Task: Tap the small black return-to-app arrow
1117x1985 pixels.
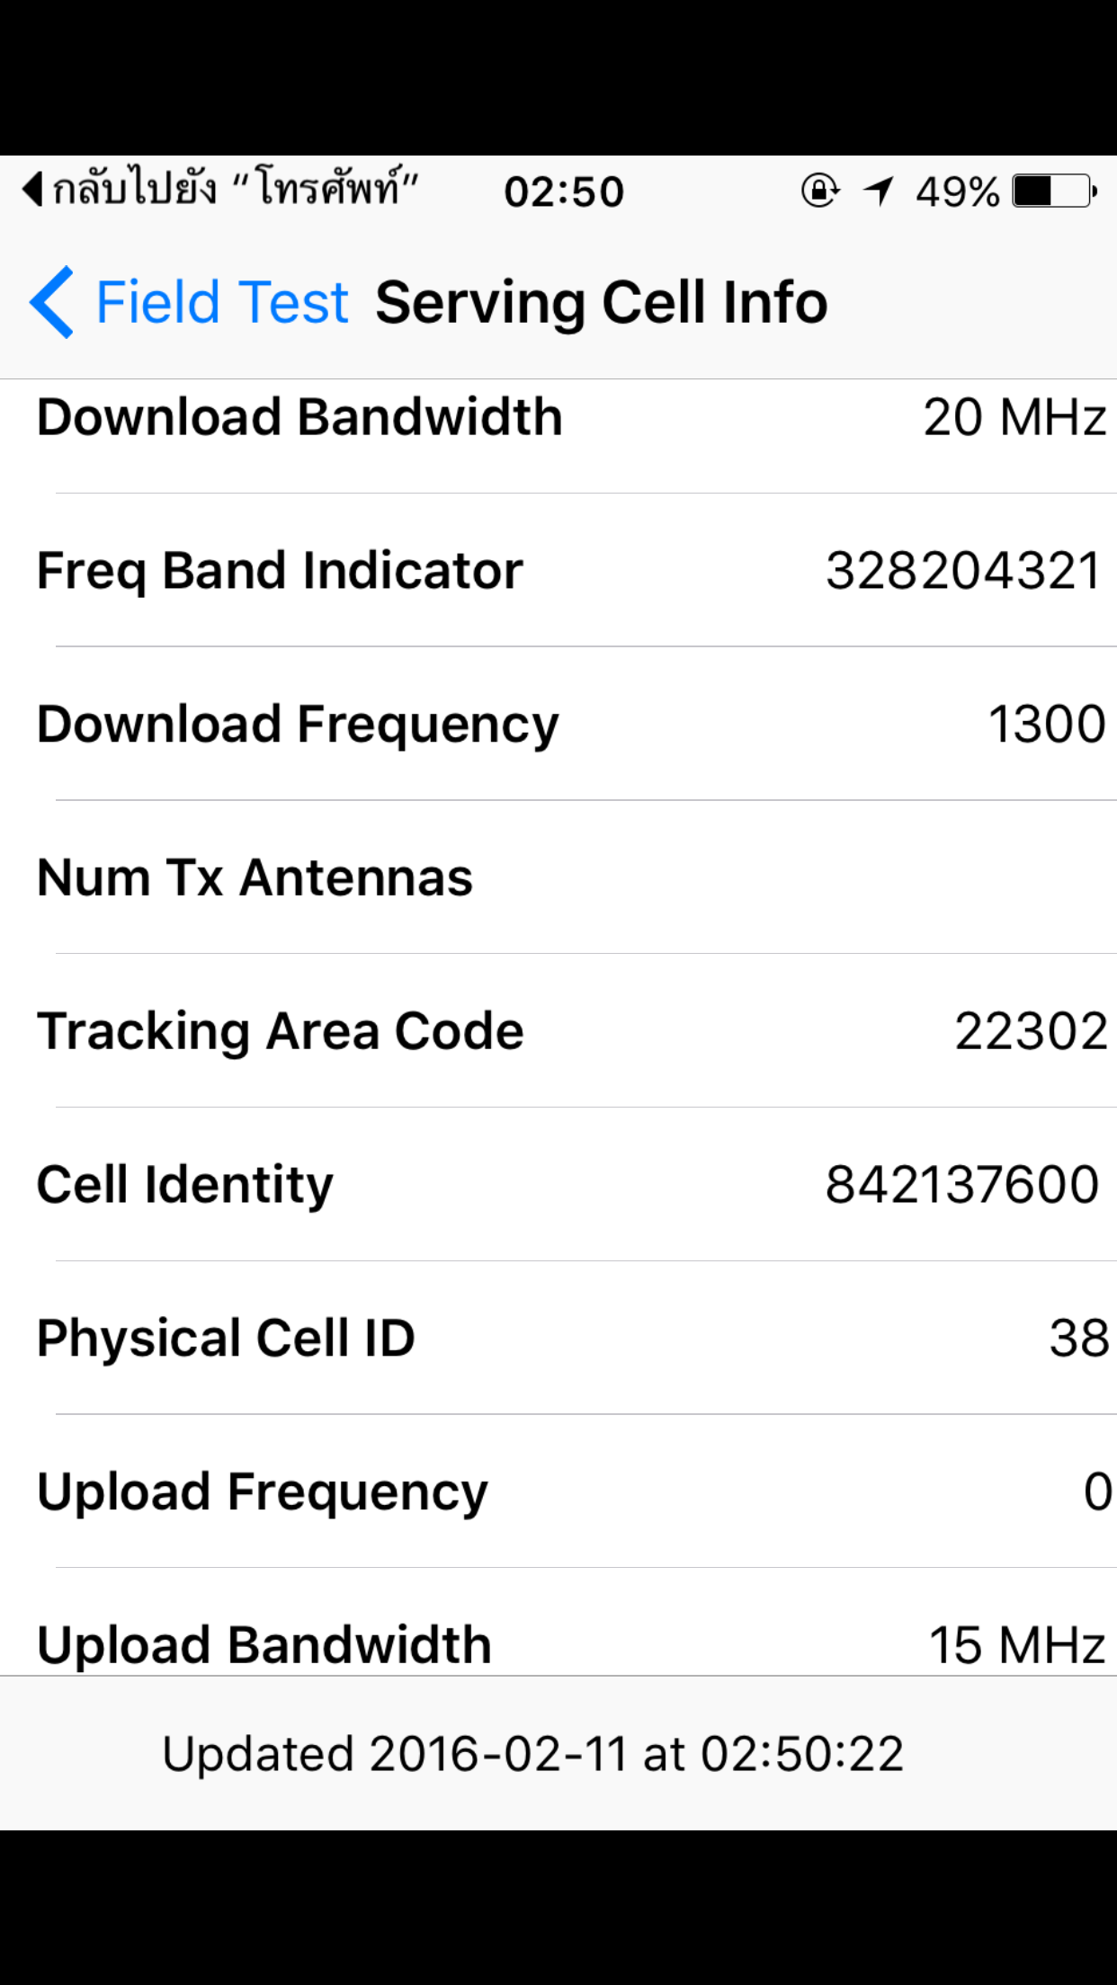Action: 32,190
